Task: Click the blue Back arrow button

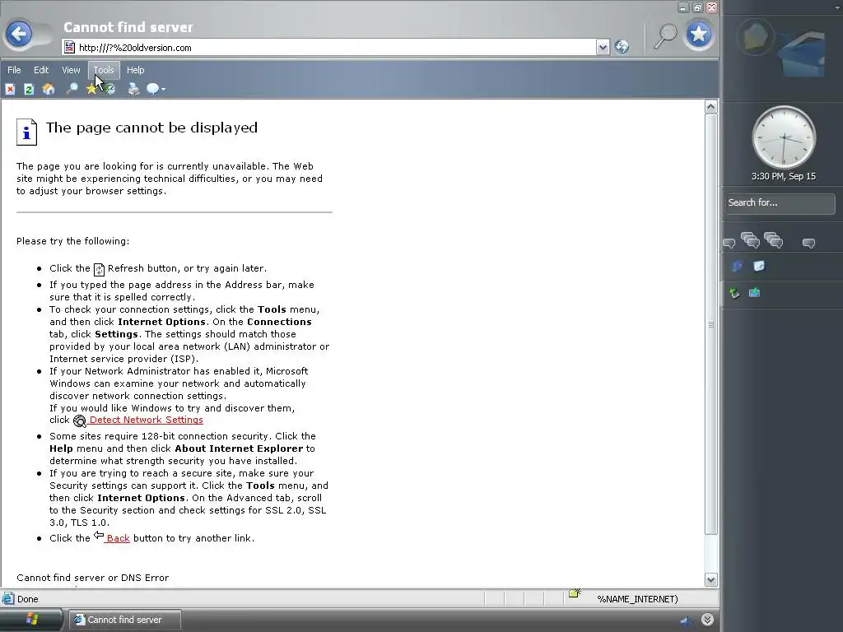Action: pos(20,35)
